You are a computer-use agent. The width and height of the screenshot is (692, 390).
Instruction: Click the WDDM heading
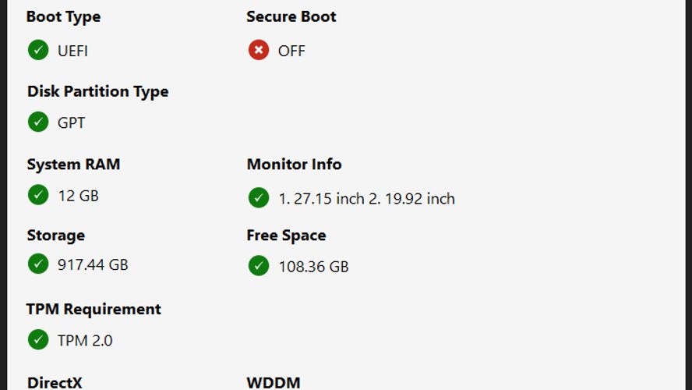tap(273, 382)
